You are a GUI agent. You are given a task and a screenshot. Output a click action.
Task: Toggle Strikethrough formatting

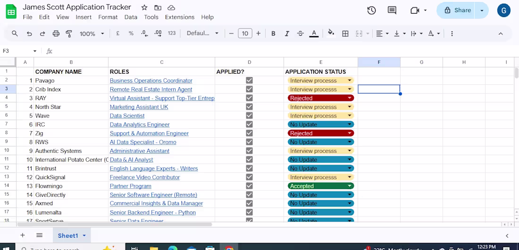pyautogui.click(x=300, y=33)
